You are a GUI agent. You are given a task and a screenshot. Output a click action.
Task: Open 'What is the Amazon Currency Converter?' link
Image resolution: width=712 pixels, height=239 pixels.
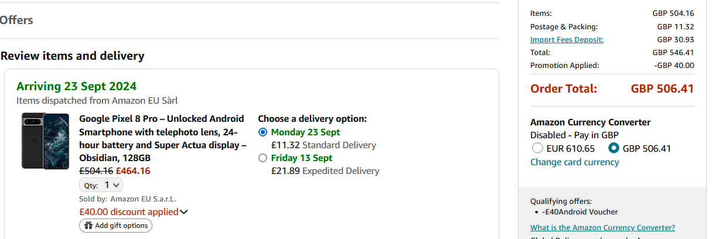(x=602, y=228)
